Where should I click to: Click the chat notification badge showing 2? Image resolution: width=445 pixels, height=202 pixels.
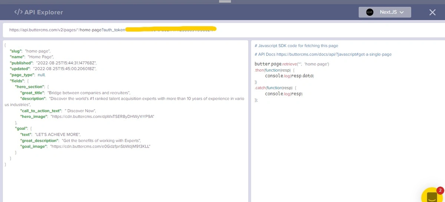coord(440,191)
